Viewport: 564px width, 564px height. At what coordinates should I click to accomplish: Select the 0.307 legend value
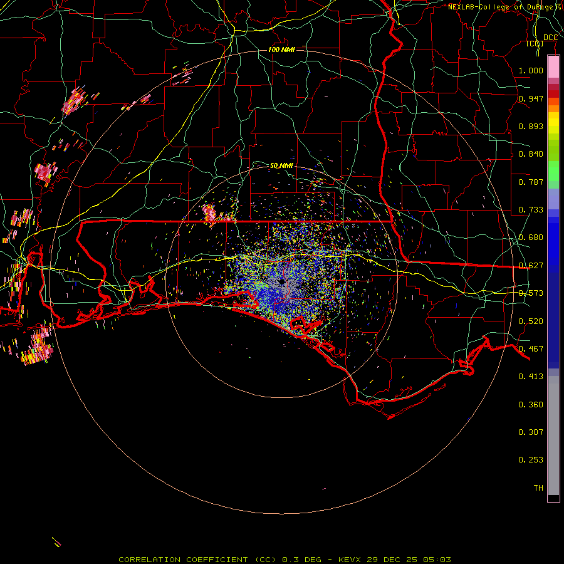coord(531,432)
